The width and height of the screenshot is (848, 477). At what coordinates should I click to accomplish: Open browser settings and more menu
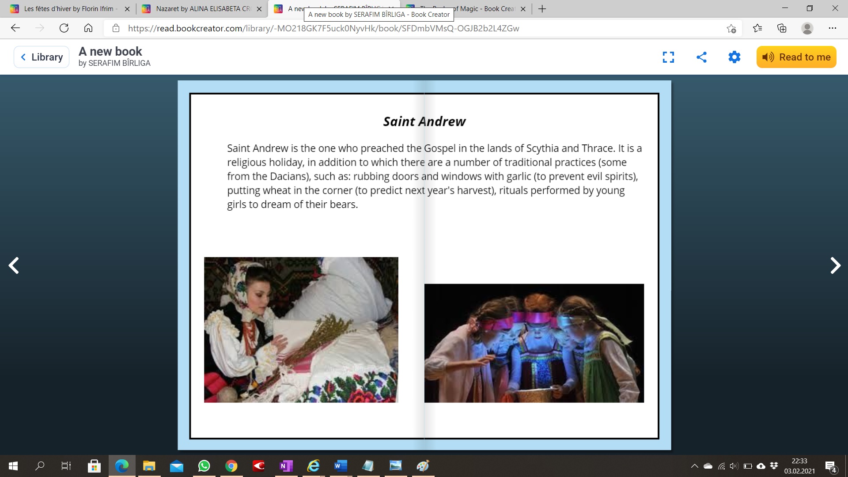832,28
